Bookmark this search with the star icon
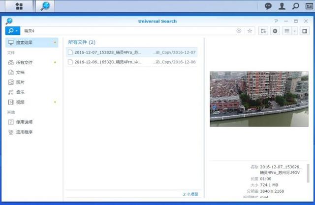Image resolution: width=315 pixels, height=205 pixels. (250, 30)
